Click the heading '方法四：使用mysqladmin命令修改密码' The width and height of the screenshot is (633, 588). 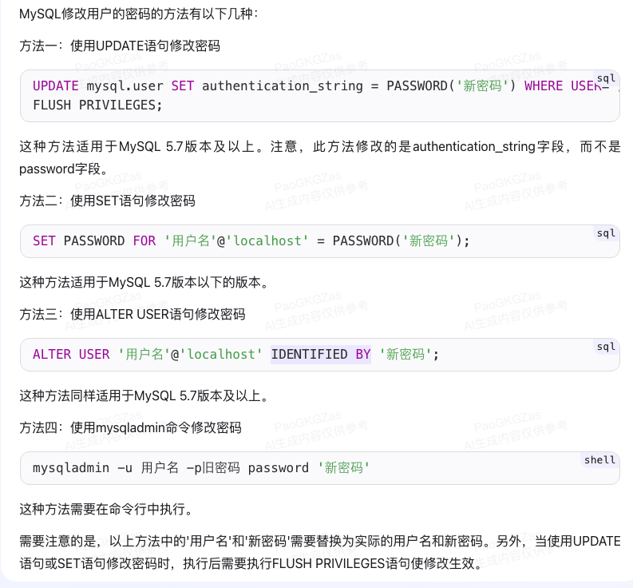point(130,427)
